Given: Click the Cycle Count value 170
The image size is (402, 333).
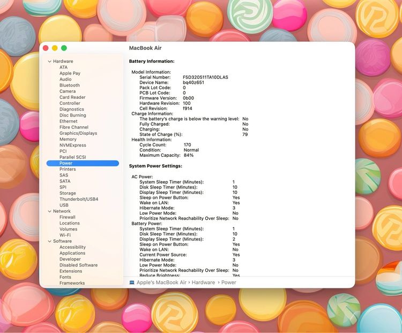Looking at the screenshot, I should tap(188, 145).
